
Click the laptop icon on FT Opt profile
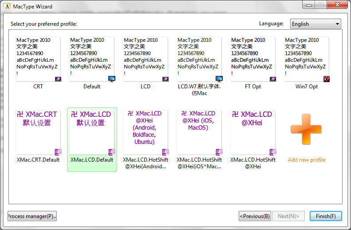tap(273, 79)
